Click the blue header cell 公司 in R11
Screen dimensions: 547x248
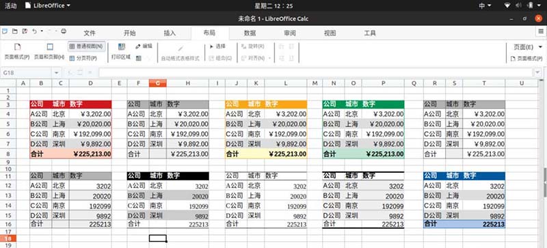click(x=434, y=176)
